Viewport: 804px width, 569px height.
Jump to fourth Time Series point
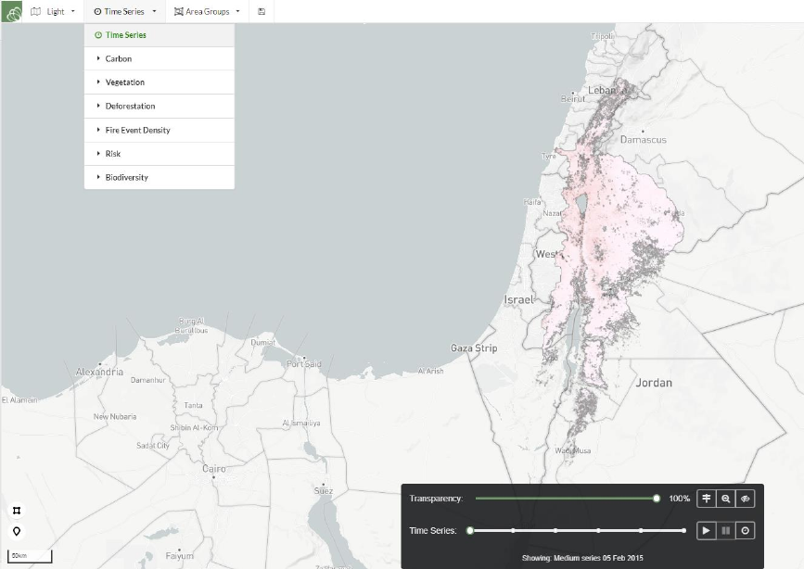click(x=598, y=531)
